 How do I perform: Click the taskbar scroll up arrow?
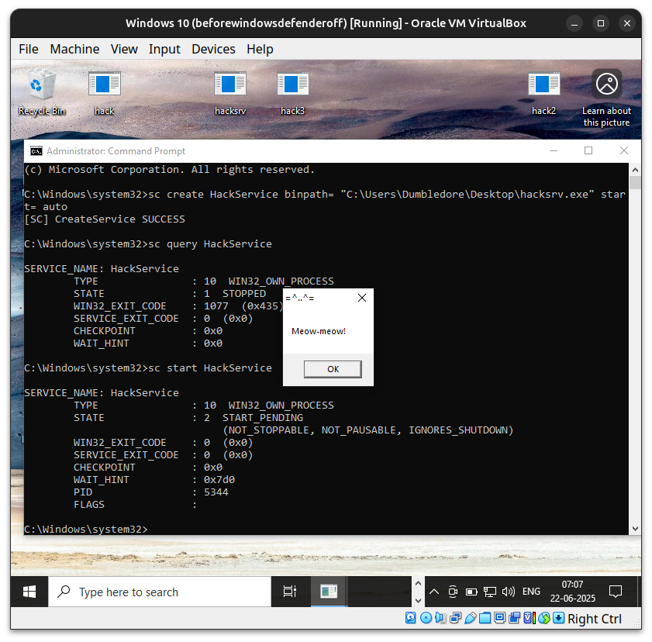[419, 583]
